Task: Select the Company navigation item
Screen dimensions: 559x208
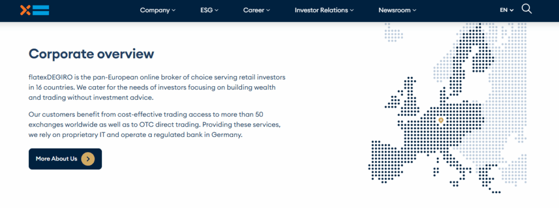Action: [x=158, y=10]
